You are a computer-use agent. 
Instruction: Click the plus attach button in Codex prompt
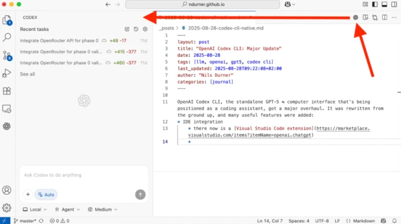[28, 194]
